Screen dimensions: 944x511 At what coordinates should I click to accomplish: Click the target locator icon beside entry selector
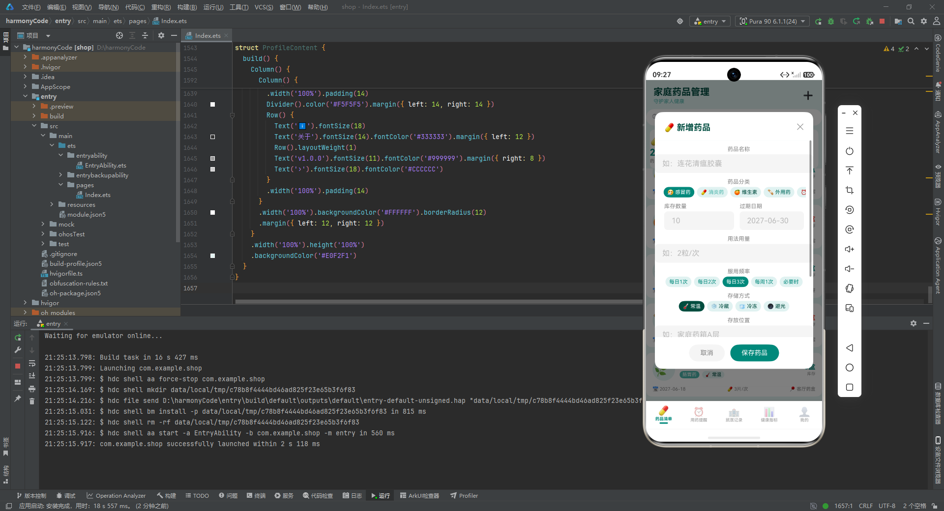pyautogui.click(x=680, y=21)
